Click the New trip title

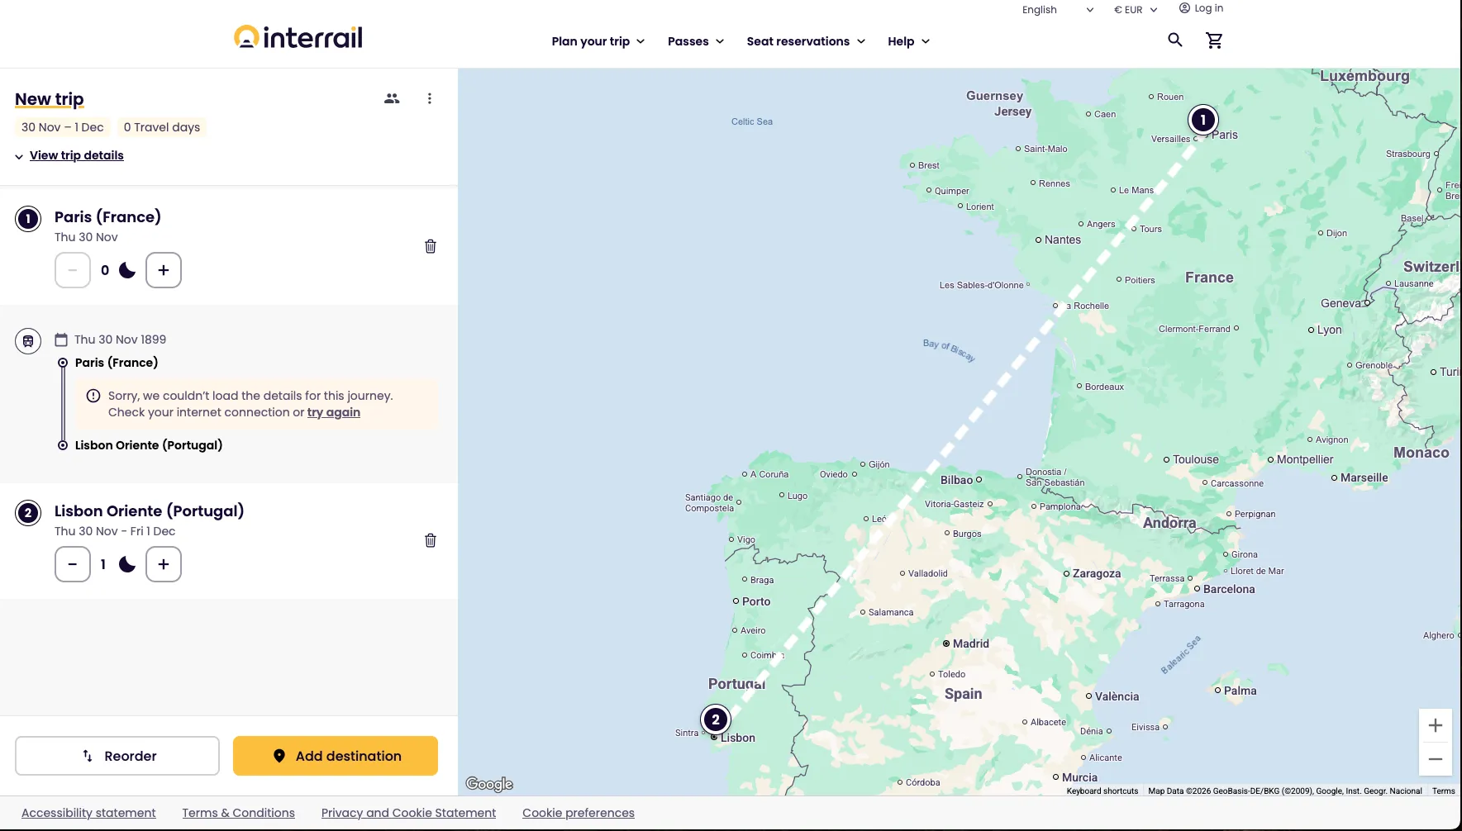[50, 99]
